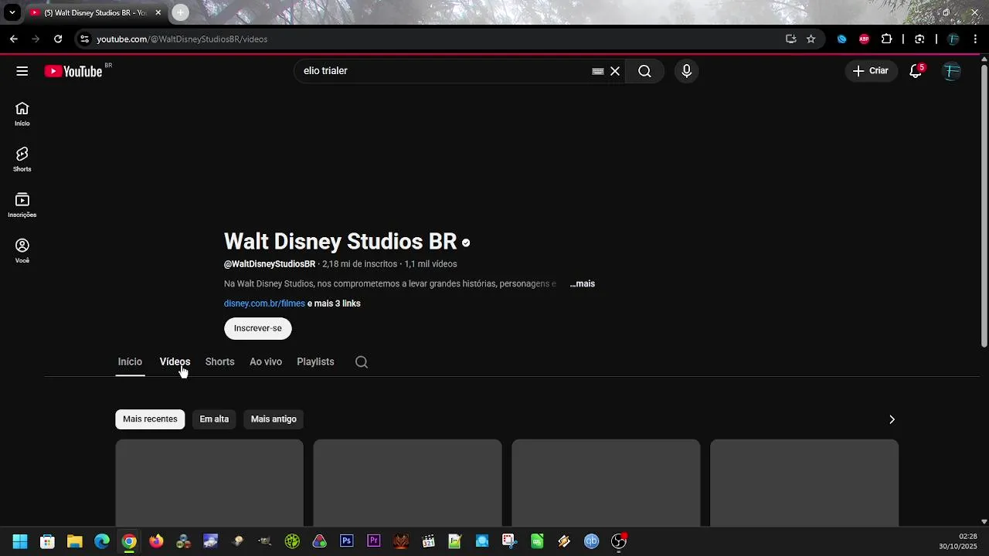989x556 pixels.
Task: Open the disney.com.br/filmes link
Action: coord(264,303)
